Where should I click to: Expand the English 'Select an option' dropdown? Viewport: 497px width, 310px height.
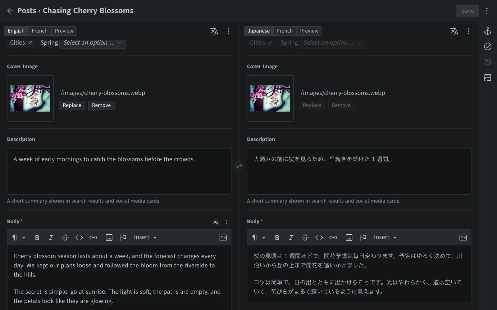pyautogui.click(x=93, y=43)
